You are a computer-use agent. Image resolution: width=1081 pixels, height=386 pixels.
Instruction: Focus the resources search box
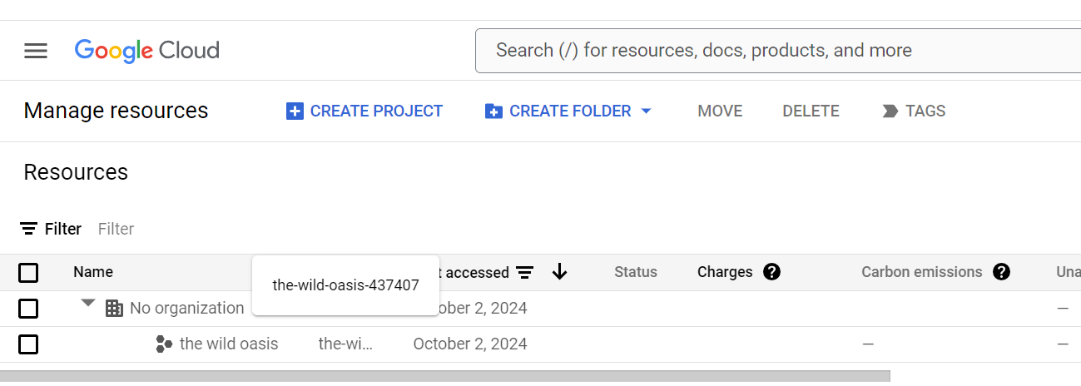[x=778, y=51]
